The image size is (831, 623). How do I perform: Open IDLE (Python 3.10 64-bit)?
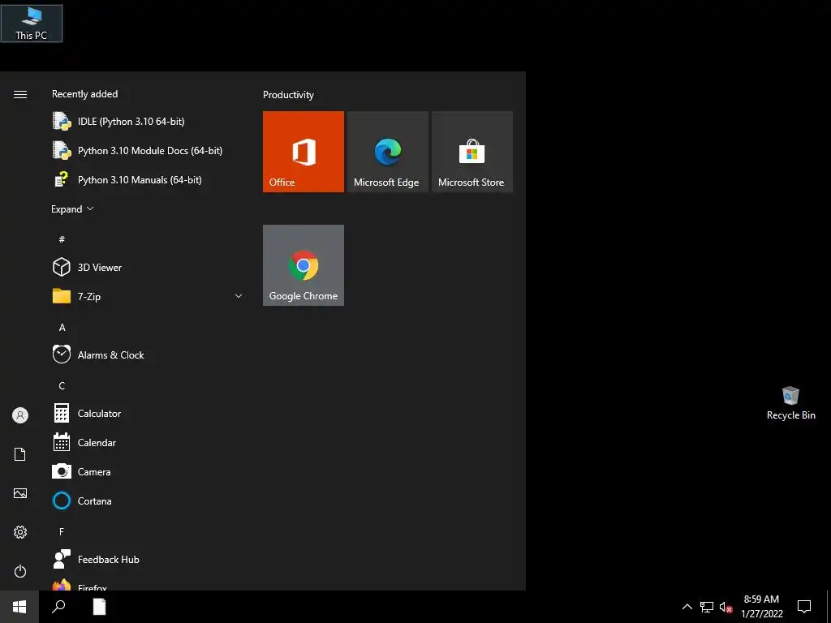pyautogui.click(x=148, y=122)
